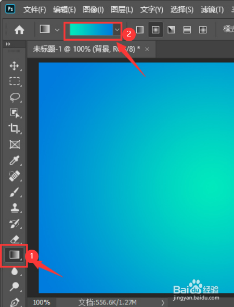
Task: Open the 图层(L) menu
Action: (122, 9)
